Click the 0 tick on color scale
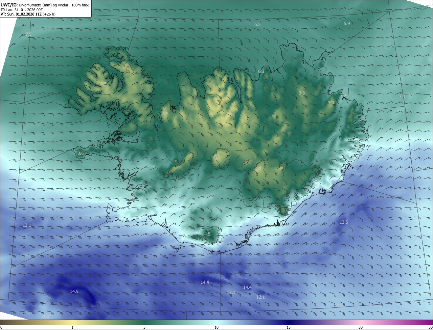433x330 pixels. 1,327
